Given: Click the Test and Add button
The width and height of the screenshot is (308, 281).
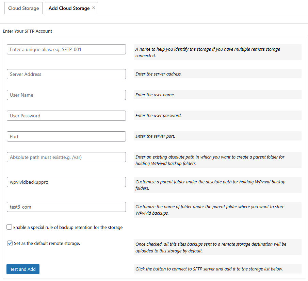Looking at the screenshot, I should click(23, 269).
